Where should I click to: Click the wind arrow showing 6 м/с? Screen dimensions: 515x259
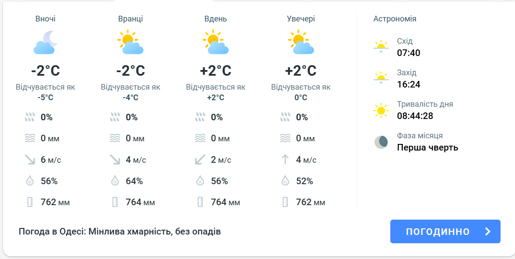29,160
